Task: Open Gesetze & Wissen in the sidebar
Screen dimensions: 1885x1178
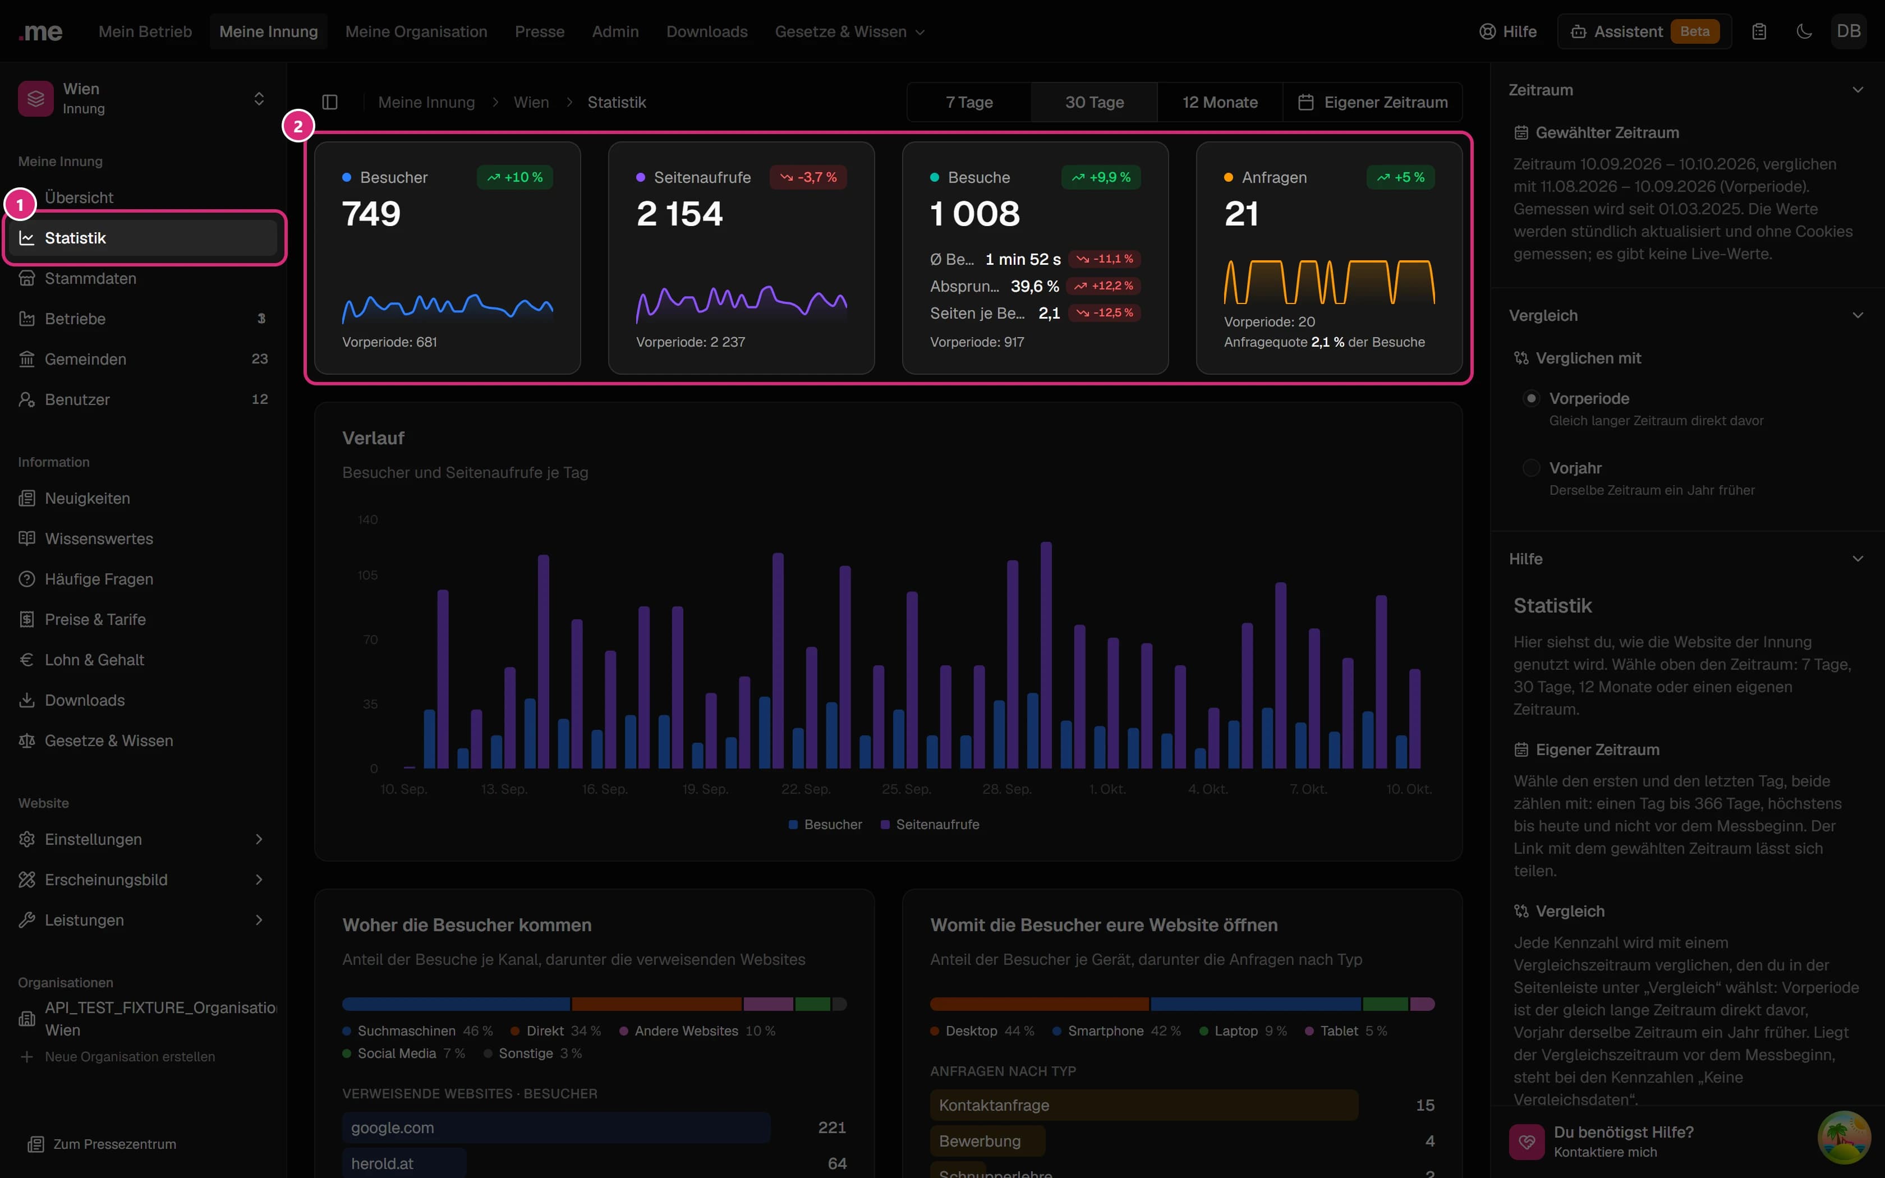Action: click(x=144, y=741)
